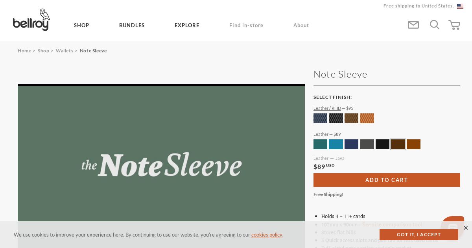This screenshot has width=472, height=248.
Task: Open the email newsletter envelope icon
Action: point(413,25)
